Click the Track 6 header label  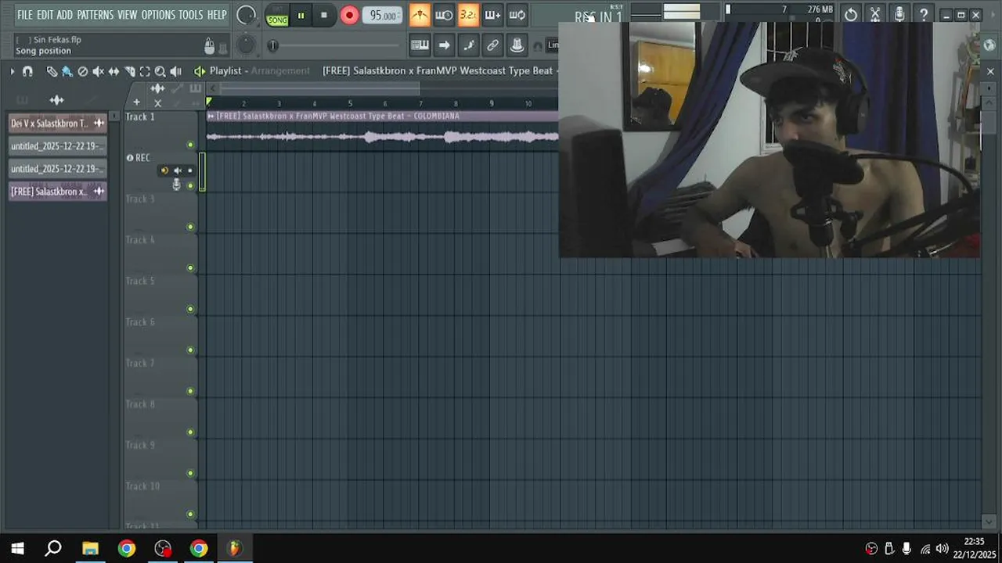tap(140, 322)
